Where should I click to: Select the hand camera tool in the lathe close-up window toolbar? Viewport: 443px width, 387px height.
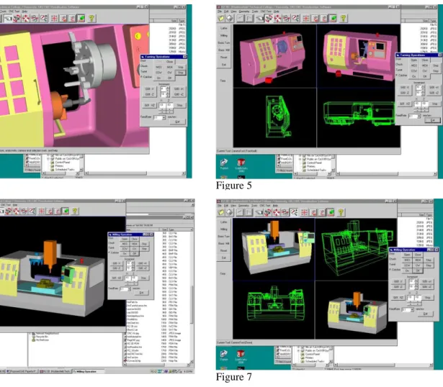pyautogui.click(x=8, y=18)
